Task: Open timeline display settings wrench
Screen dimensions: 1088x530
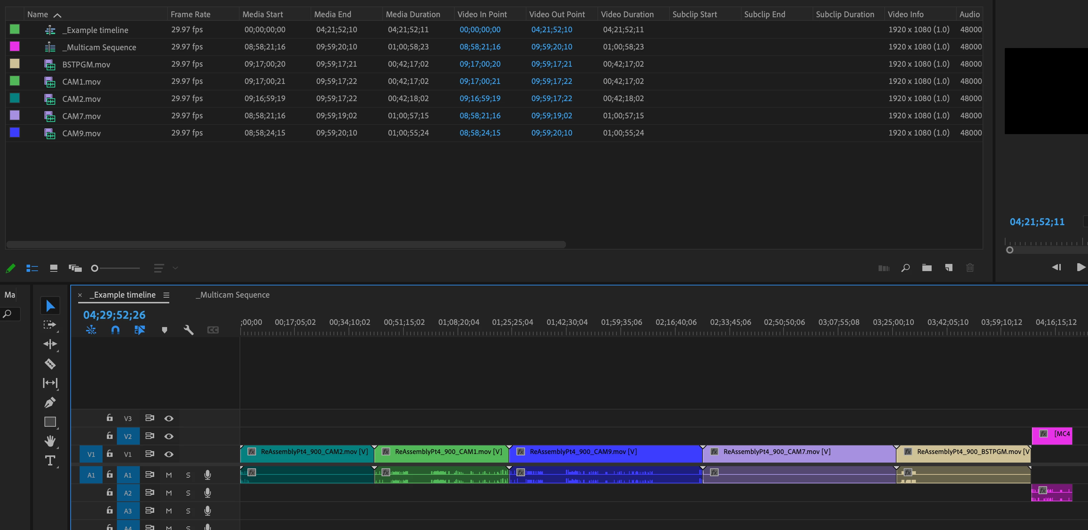Action: click(x=188, y=330)
